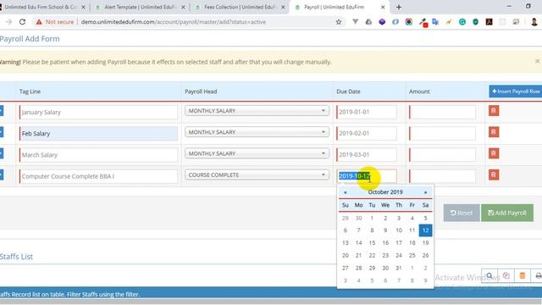
Task: Click due date field 2019-02-01
Action: pyautogui.click(x=367, y=134)
